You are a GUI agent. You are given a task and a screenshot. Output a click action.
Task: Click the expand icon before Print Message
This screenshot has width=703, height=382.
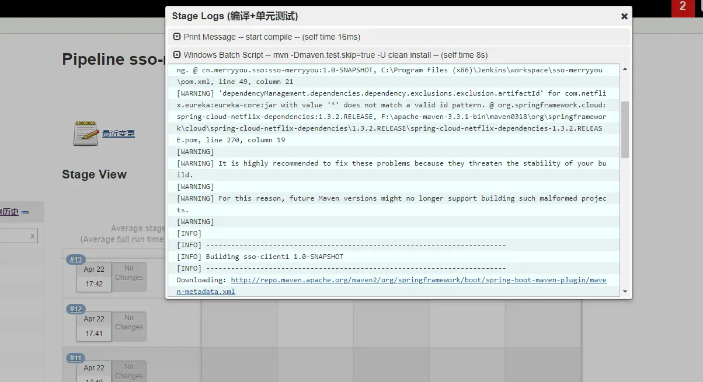click(176, 36)
